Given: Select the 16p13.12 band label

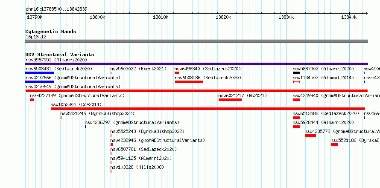Looking at the screenshot, I should point(36,37).
